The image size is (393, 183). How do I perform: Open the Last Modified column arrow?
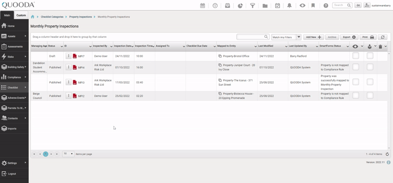click(x=286, y=46)
